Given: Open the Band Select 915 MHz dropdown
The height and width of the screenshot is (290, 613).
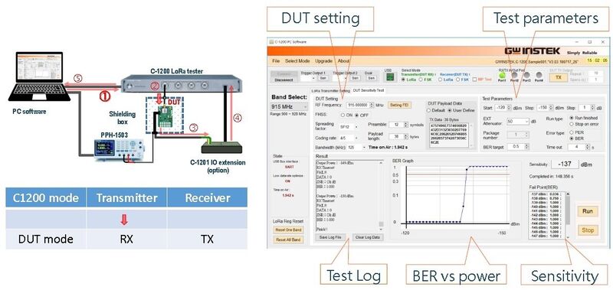Looking at the screenshot, I should tap(288, 106).
